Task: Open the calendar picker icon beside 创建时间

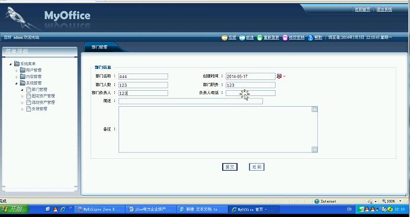Action: pyautogui.click(x=279, y=76)
